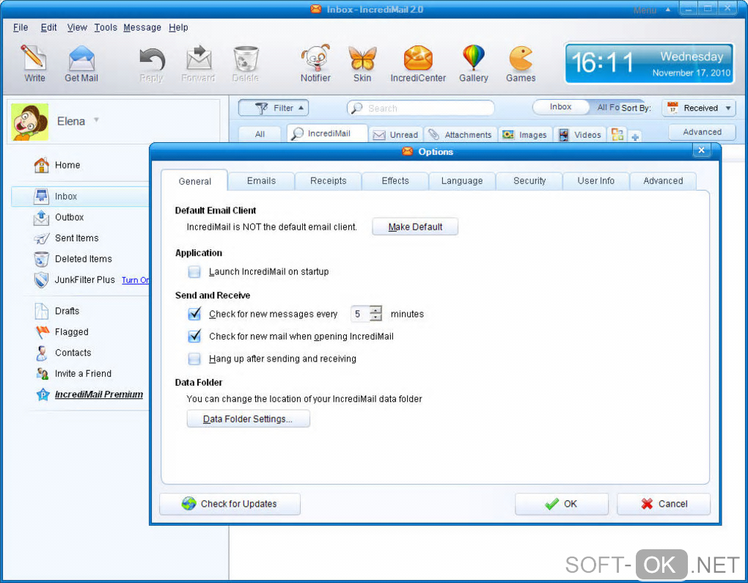The width and height of the screenshot is (748, 583).
Task: Toggle Launch IncrediMail on startup checkbox
Action: pyautogui.click(x=194, y=272)
